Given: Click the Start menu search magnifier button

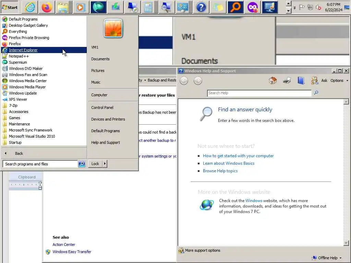Looking at the screenshot, I should click(82, 164).
